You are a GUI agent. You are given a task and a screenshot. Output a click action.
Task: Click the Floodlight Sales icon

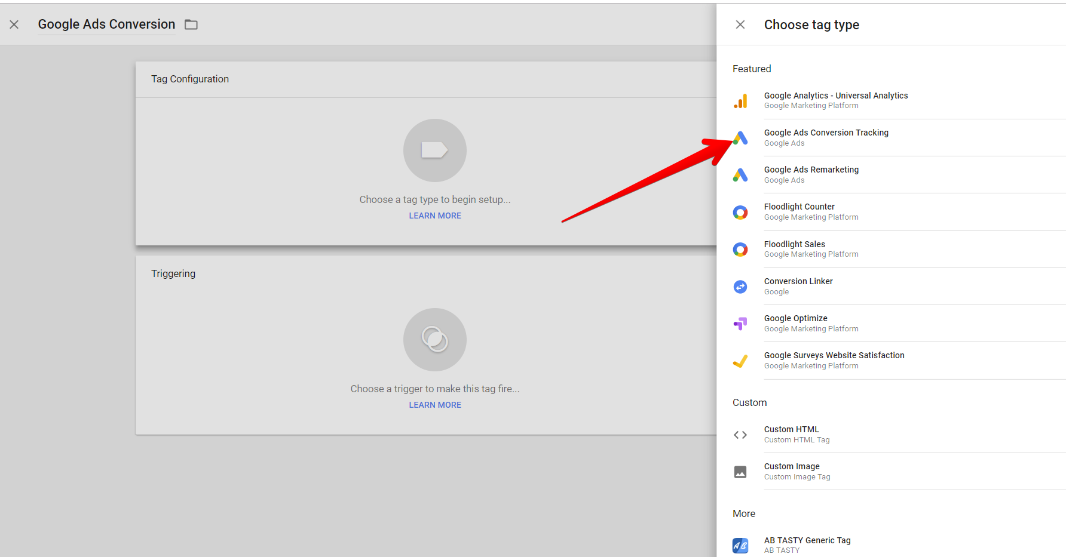pyautogui.click(x=740, y=250)
